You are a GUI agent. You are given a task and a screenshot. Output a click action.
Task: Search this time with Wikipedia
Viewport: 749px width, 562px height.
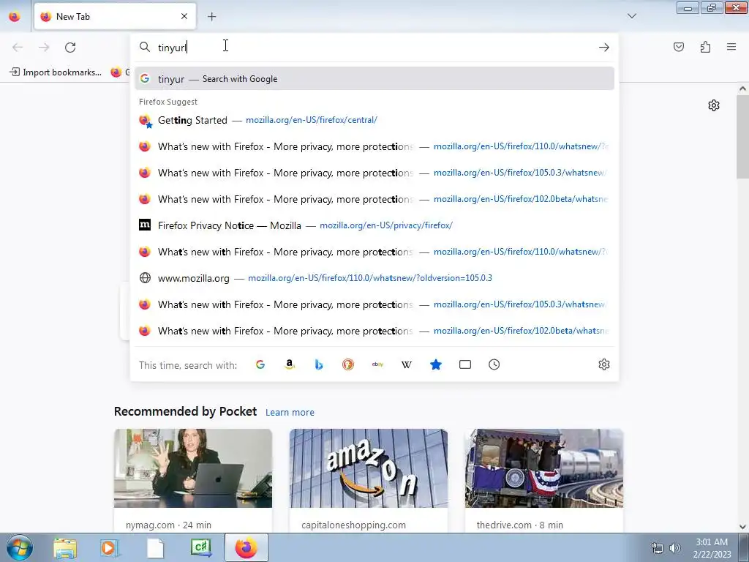(x=407, y=364)
